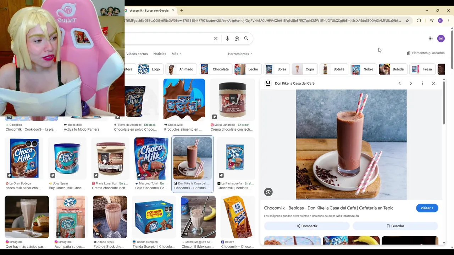Click the Cookidoo Chocomilk result title
Image resolution: width=454 pixels, height=255 pixels.
31,130
